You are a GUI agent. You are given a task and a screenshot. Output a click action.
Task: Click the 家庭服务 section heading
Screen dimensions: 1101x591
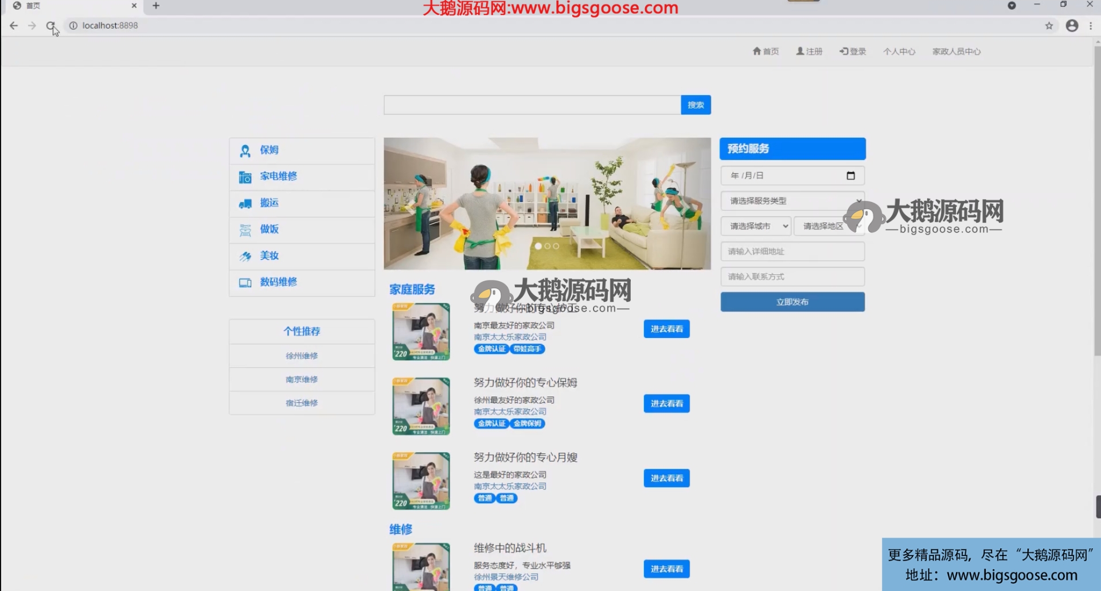412,289
